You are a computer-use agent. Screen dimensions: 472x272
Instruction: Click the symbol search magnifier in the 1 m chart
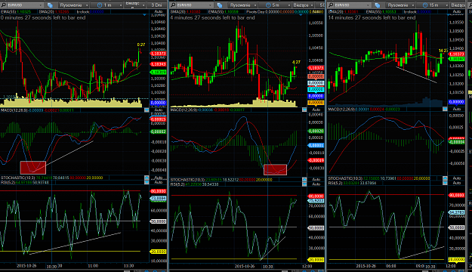(3, 5)
